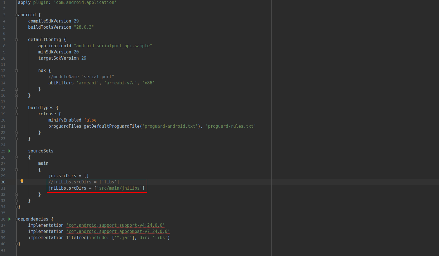Viewport: 439px width, 256px height.
Task: Click the fold end marker on line 23
Action: point(16,139)
